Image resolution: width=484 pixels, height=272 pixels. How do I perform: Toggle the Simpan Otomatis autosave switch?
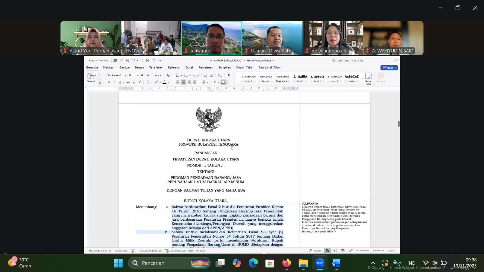pyautogui.click(x=114, y=60)
